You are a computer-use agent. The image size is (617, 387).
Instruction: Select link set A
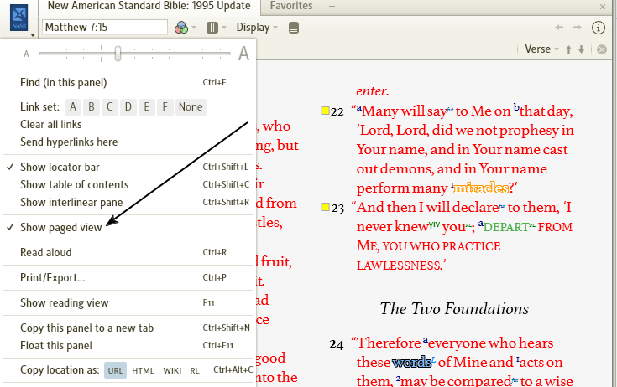pos(73,106)
